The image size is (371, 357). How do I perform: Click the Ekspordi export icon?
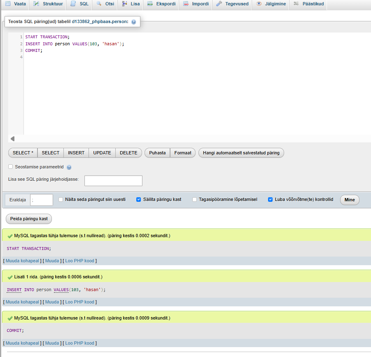coord(150,4)
